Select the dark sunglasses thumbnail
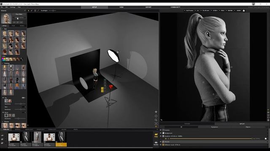Image resolution: width=270 pixels, height=151 pixels. [x=17, y=125]
